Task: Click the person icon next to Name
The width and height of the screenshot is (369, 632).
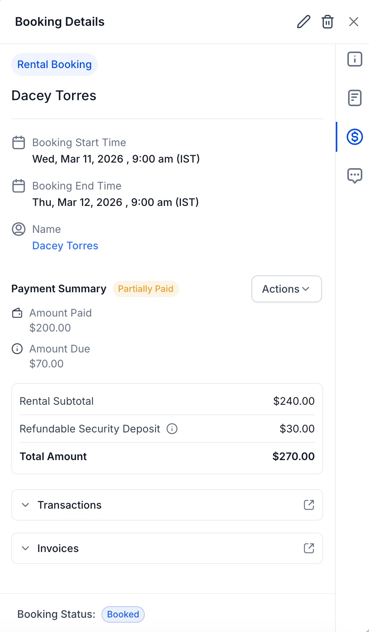Action: point(18,229)
